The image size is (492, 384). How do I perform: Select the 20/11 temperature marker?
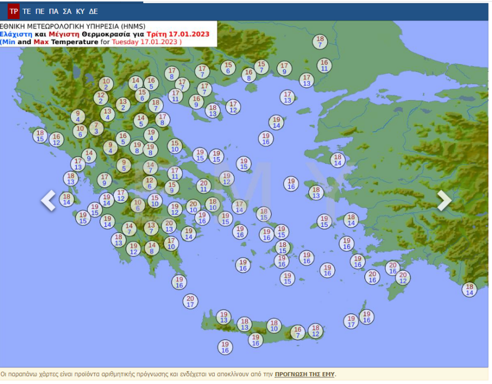[203, 186]
